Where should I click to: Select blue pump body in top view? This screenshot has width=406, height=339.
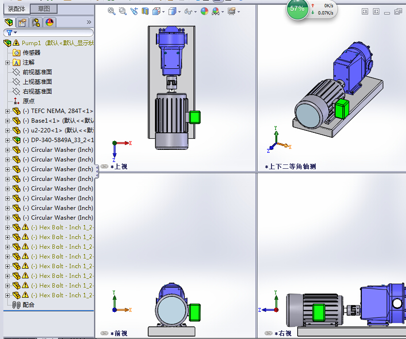point(171,50)
